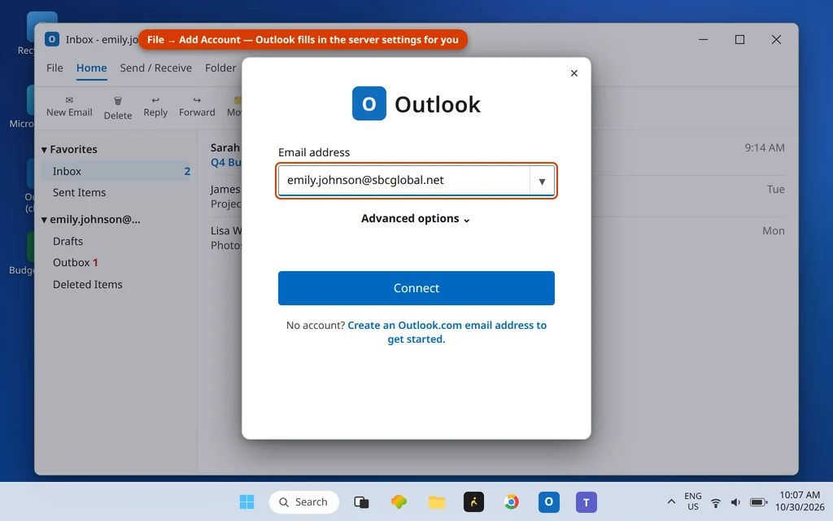Open the email address dropdown arrow

click(x=542, y=181)
